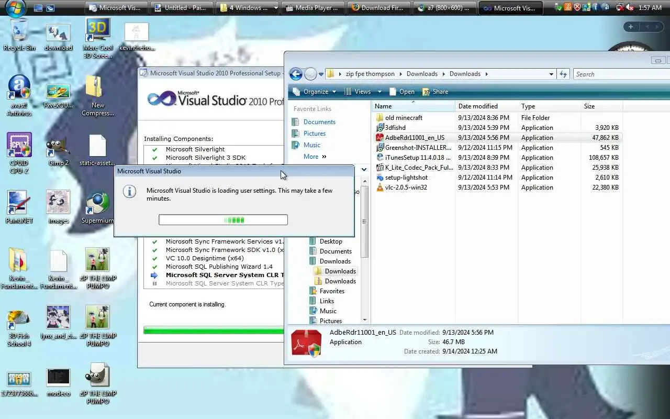Sort by Date modified column header
670x419 pixels.
(x=486, y=106)
